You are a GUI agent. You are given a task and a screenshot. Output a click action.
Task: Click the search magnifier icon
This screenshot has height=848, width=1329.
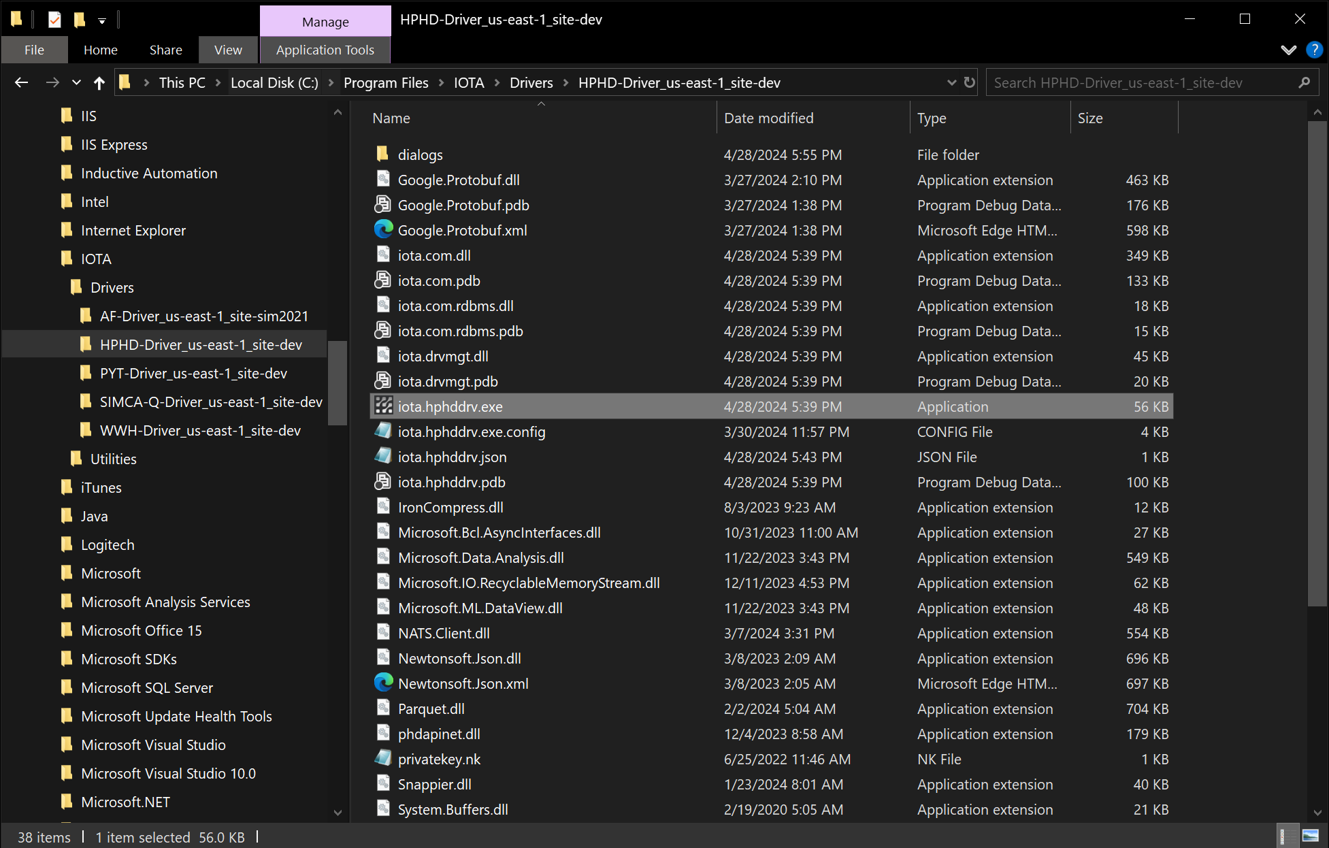tap(1304, 82)
